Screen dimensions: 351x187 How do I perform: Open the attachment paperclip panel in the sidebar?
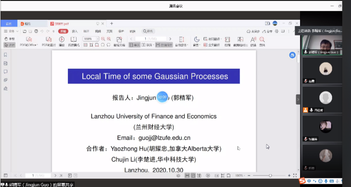pyautogui.click(x=6, y=80)
